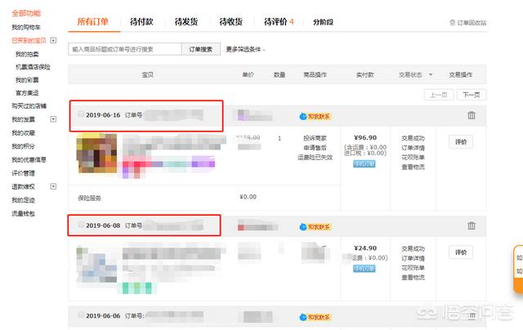
Task: Click 手机订单 badge on the ¥96.90 order
Action: pos(364,163)
